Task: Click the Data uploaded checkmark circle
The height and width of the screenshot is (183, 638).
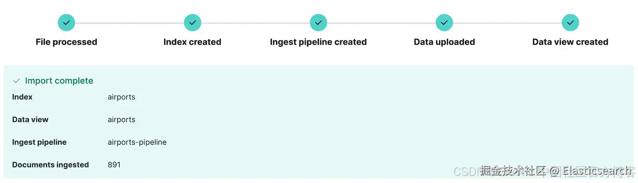Action: (444, 22)
